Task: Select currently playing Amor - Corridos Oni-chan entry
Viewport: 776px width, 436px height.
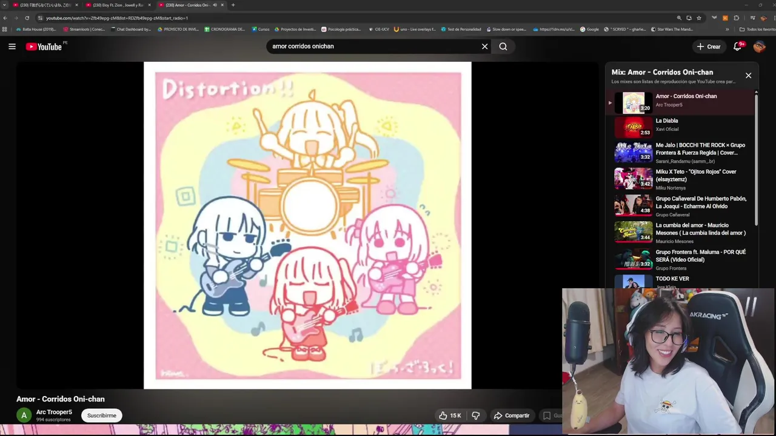Action: point(681,102)
